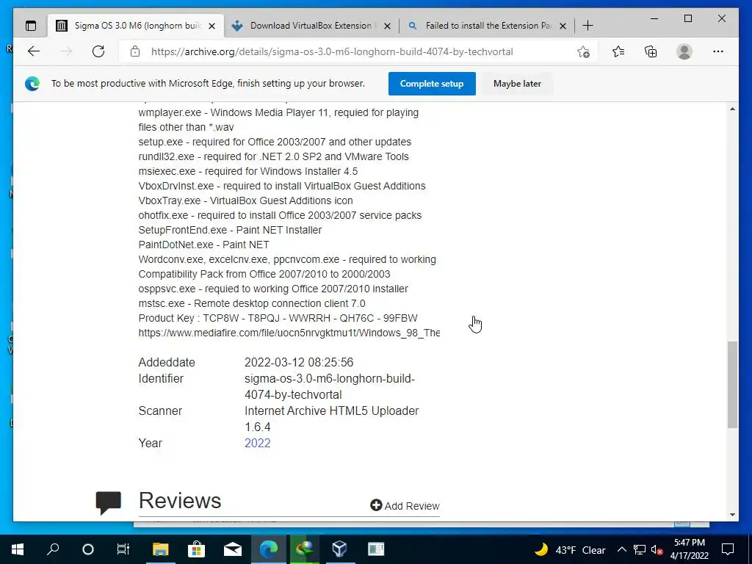Refresh the archive.org page

tap(98, 51)
